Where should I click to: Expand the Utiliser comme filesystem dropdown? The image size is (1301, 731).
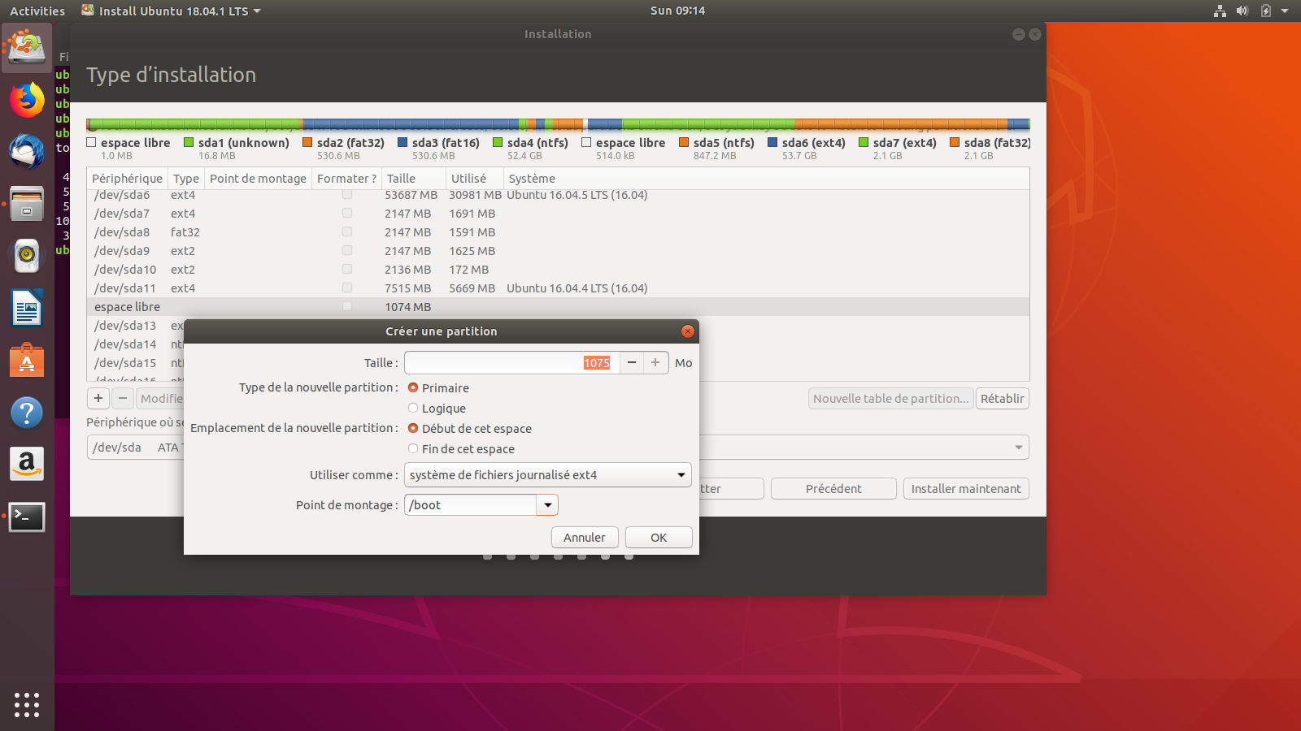pyautogui.click(x=681, y=475)
